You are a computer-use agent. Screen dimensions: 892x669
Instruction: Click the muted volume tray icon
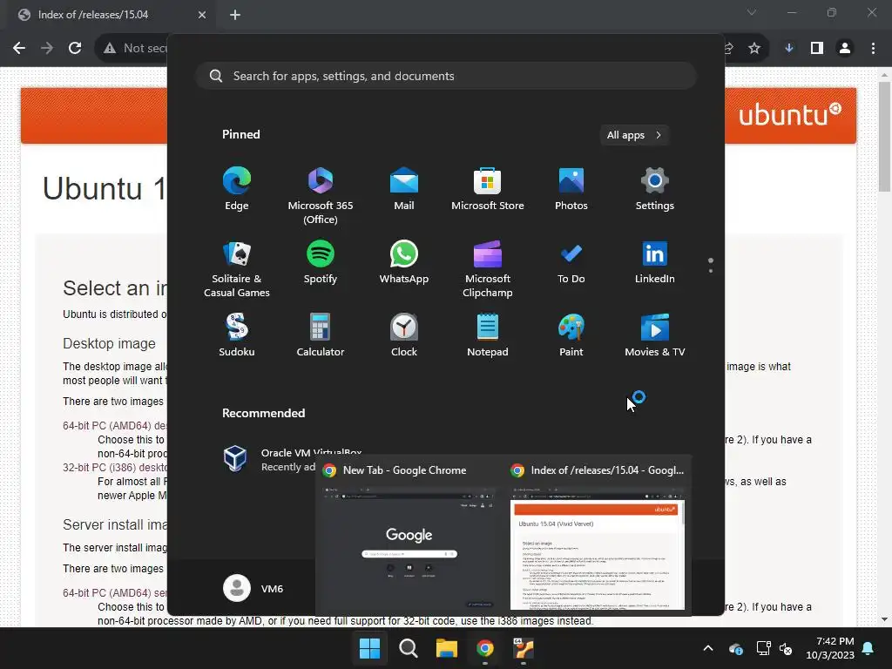[x=786, y=648]
